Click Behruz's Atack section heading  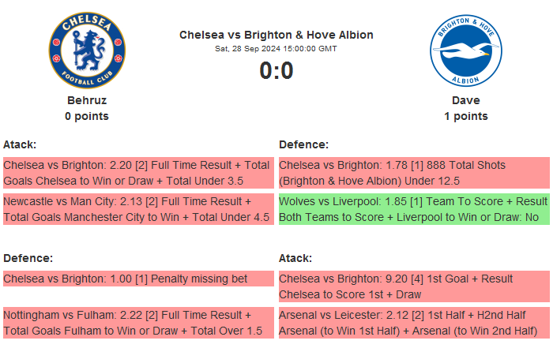pos(20,144)
